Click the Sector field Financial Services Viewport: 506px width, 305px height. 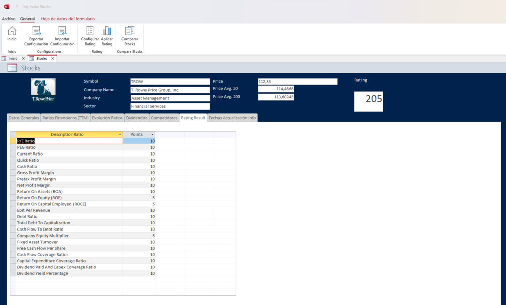point(170,106)
